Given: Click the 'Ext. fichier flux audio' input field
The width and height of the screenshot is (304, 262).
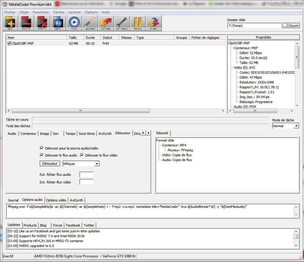Looking at the screenshot, I should (x=86, y=175).
